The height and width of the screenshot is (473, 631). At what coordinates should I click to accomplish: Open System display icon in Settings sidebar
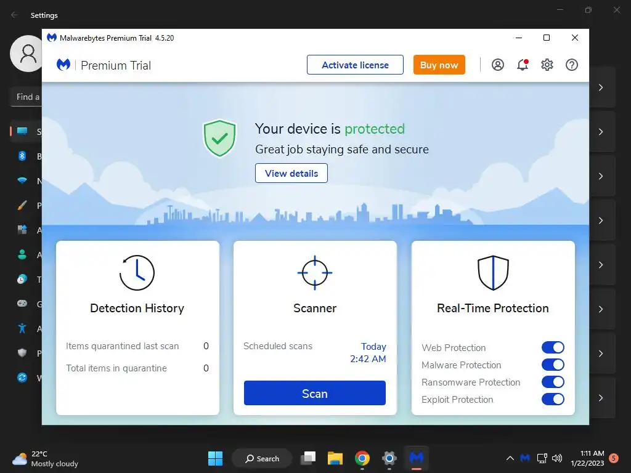pyautogui.click(x=22, y=132)
